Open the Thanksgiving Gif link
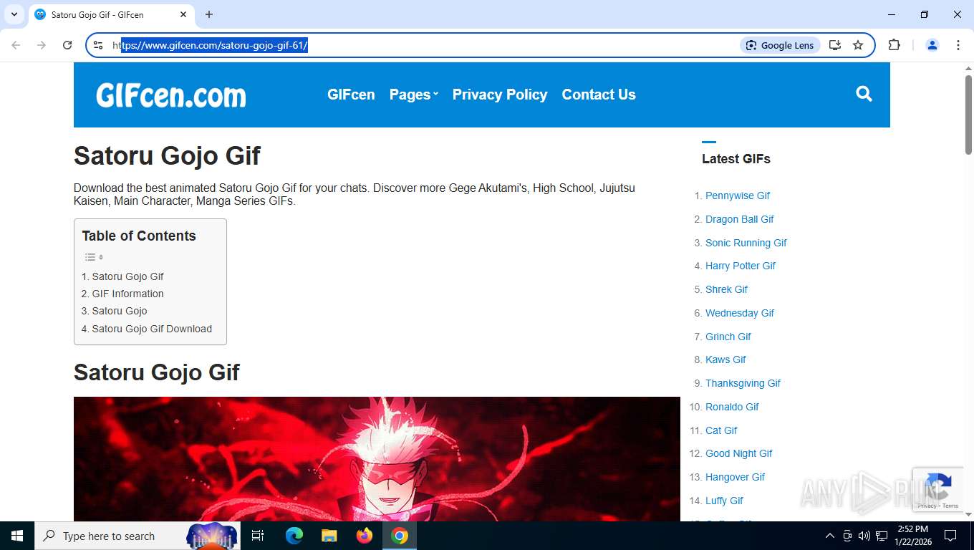The width and height of the screenshot is (974, 550). point(743,383)
